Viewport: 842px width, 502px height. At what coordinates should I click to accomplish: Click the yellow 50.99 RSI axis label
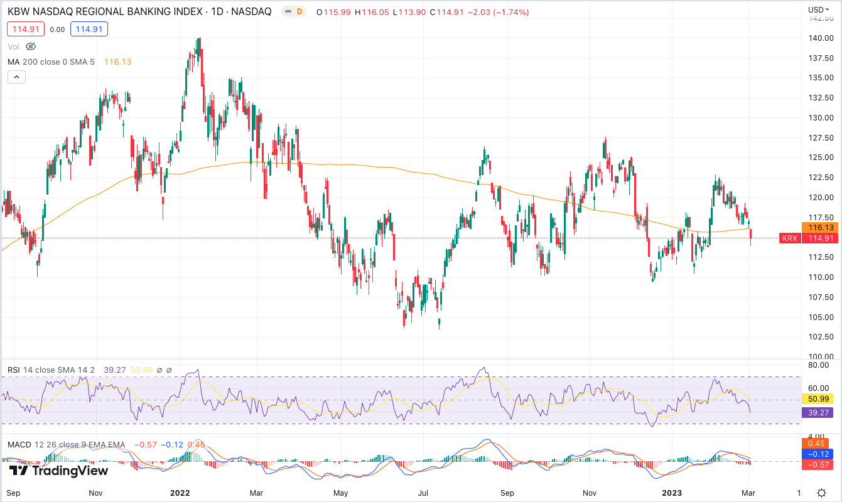[821, 399]
